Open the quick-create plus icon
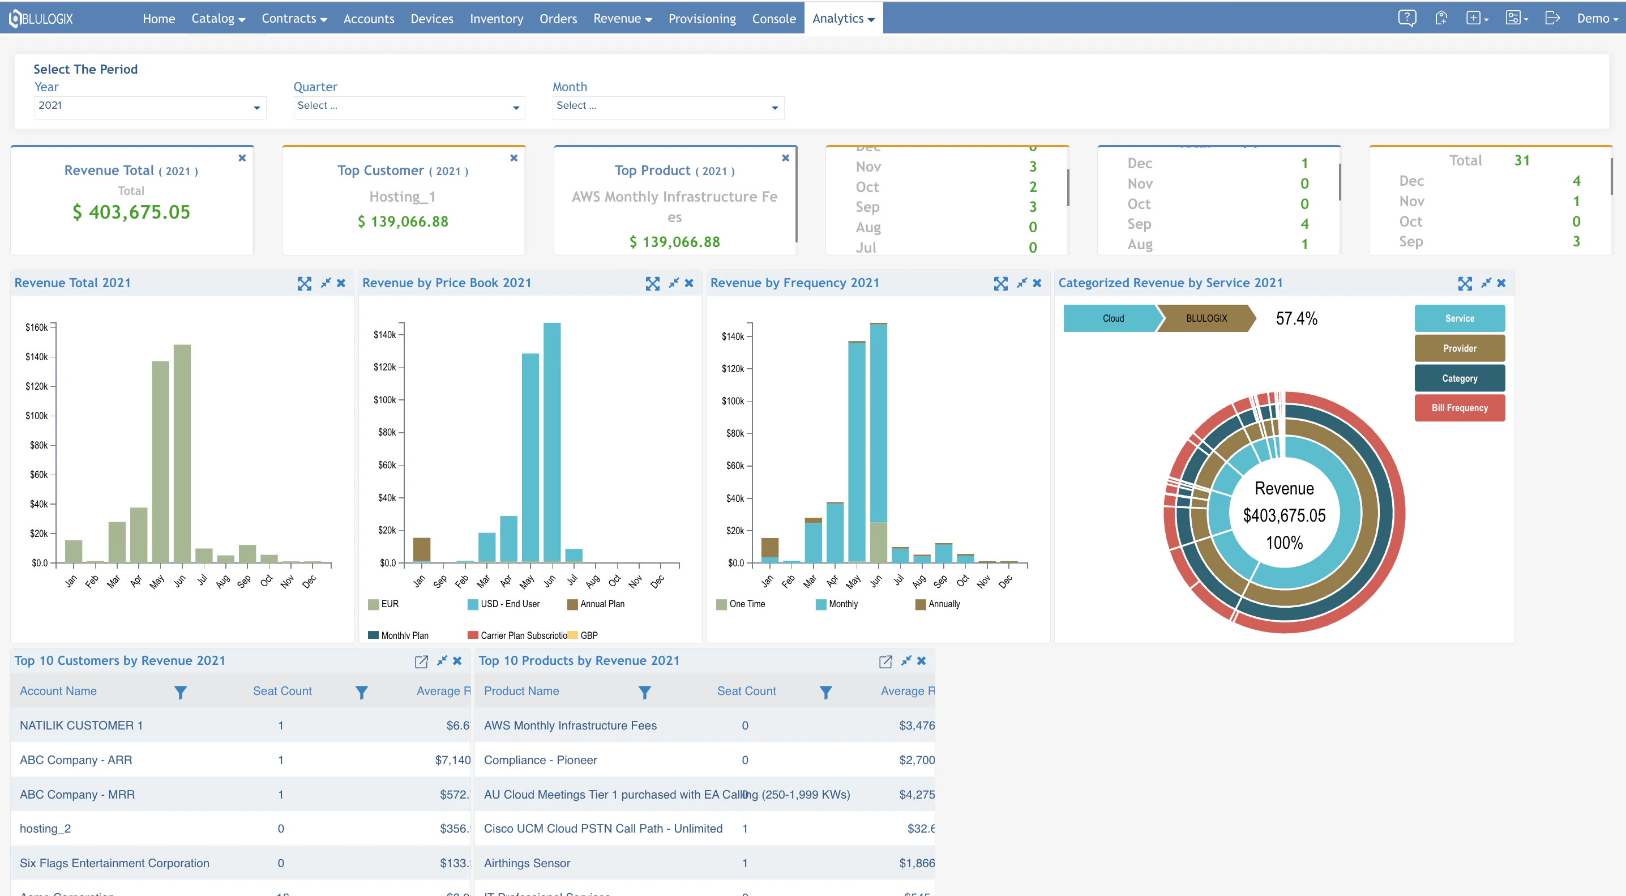The width and height of the screenshot is (1626, 896). click(1474, 18)
